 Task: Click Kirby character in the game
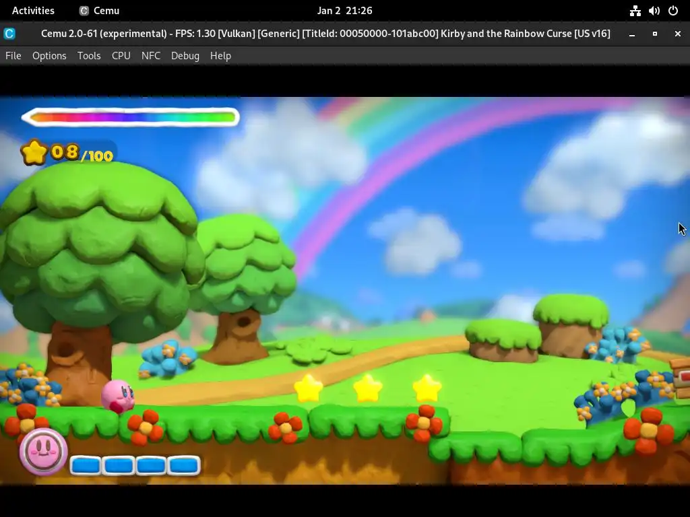coord(118,396)
